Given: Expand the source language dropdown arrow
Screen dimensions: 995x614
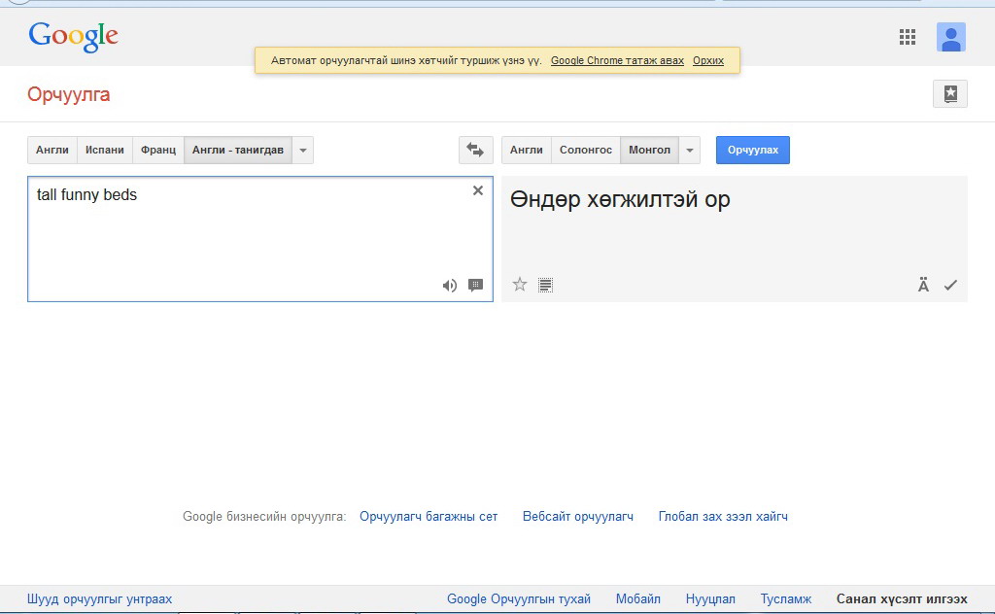Looking at the screenshot, I should (x=303, y=150).
